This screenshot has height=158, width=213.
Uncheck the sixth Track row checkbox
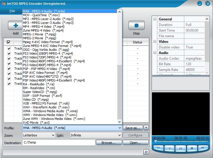point(9,74)
